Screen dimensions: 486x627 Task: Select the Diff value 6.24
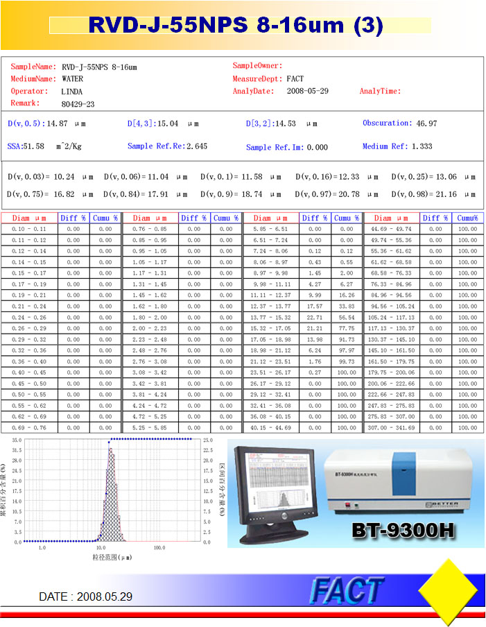click(x=315, y=350)
